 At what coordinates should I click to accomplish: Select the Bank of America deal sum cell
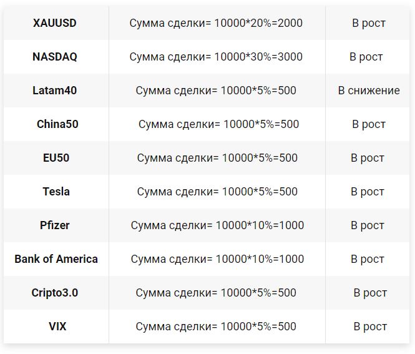[x=217, y=259]
